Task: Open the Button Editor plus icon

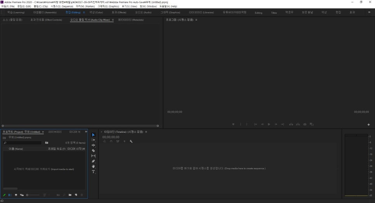Action: coord(368,125)
